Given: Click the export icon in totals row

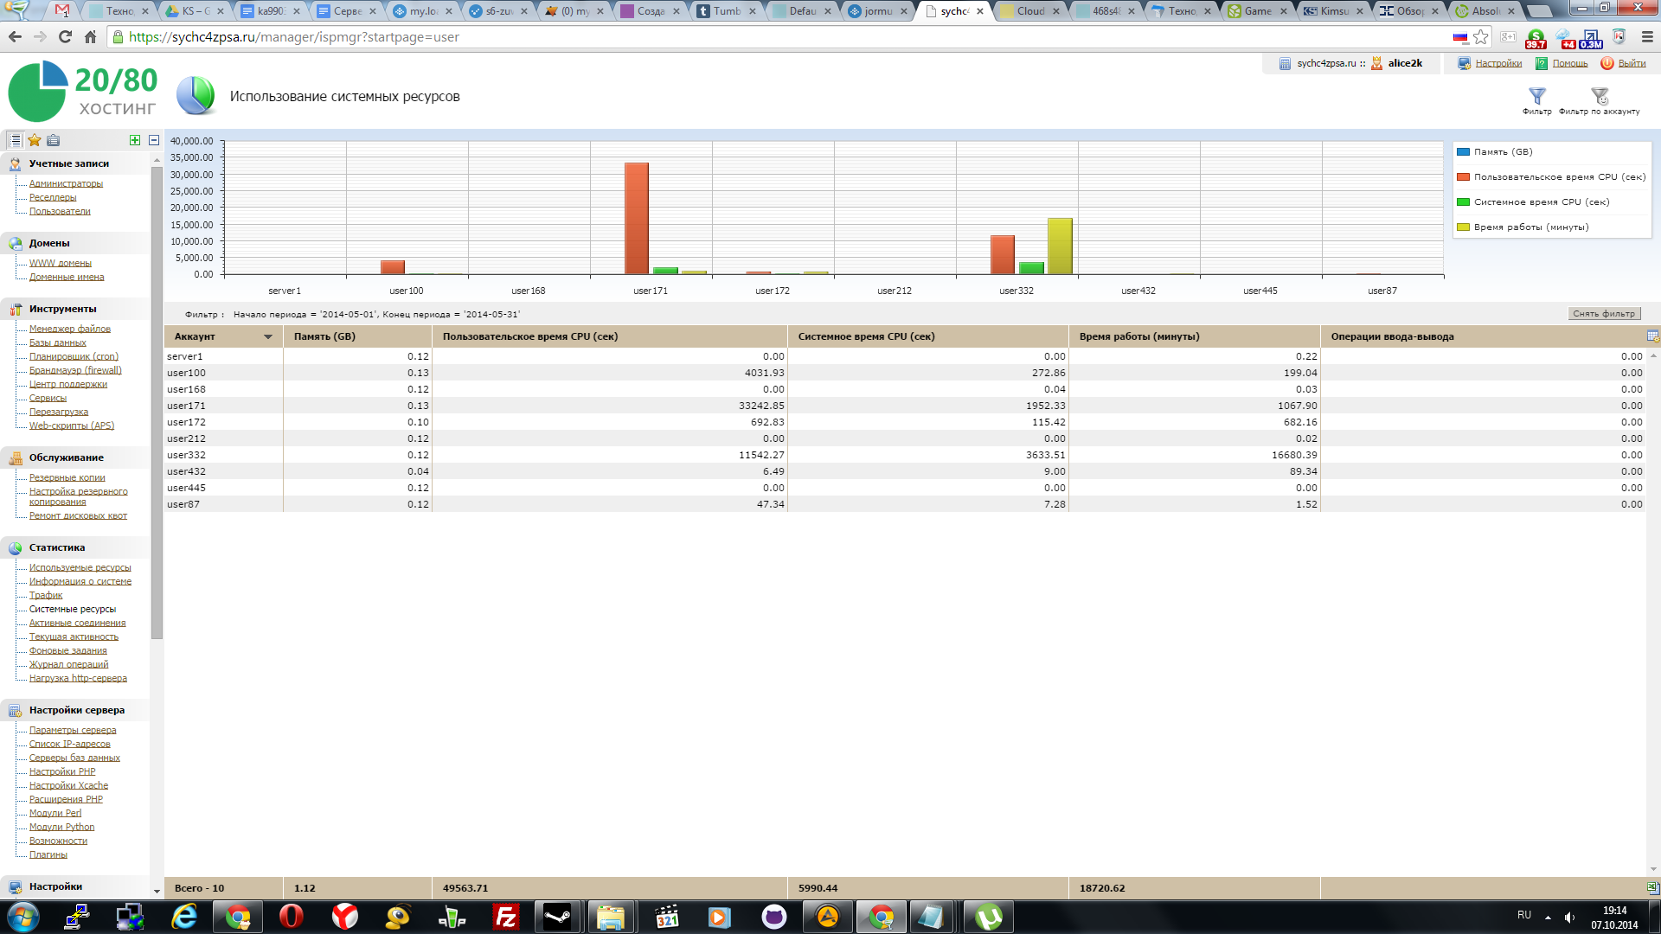Looking at the screenshot, I should [x=1652, y=888].
